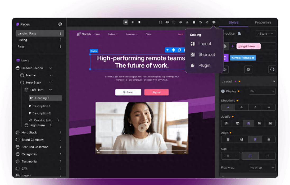The image size is (290, 185).
Task: Click the Demo button in the canvas
Action: click(128, 92)
